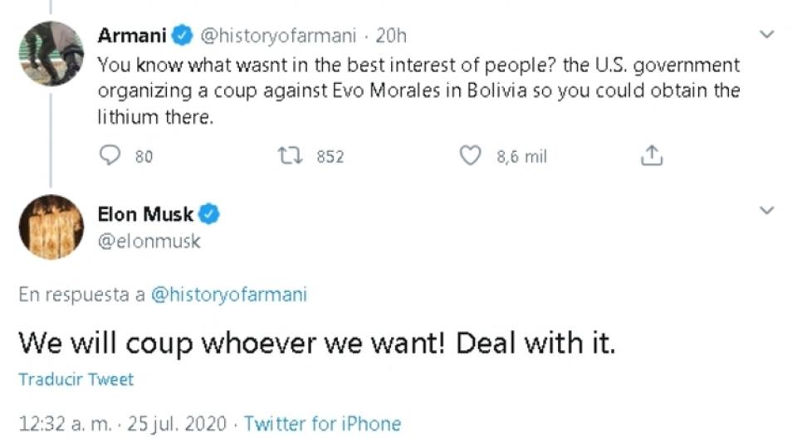Screen dimensions: 797x448
Task: Click Elon Musk's verified badge
Action: (x=209, y=214)
